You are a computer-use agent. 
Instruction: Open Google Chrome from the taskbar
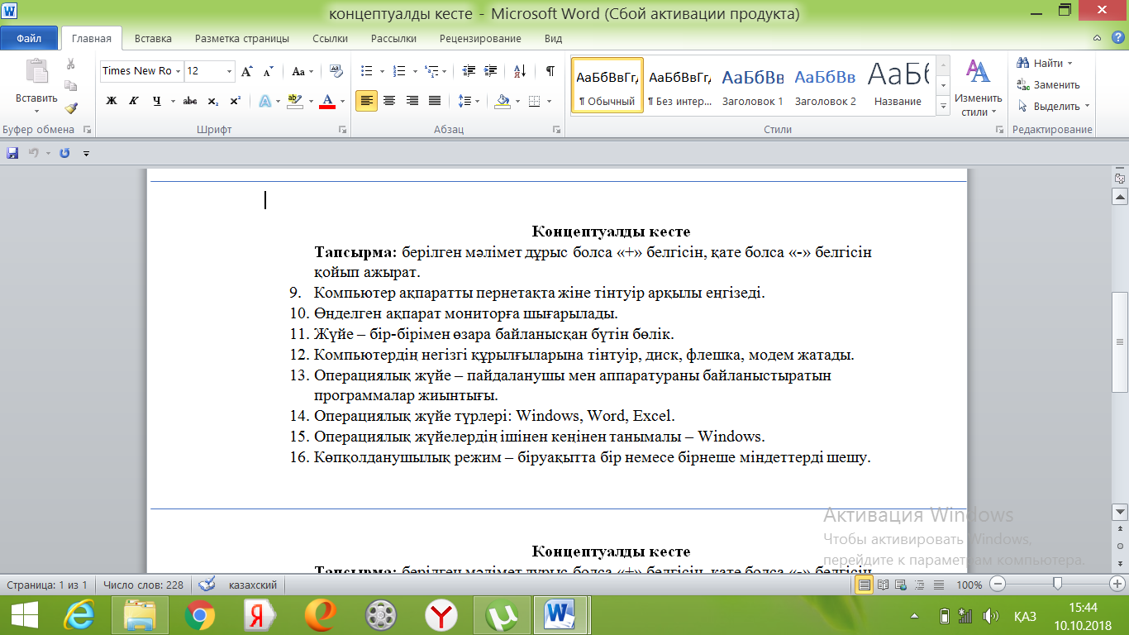click(200, 615)
